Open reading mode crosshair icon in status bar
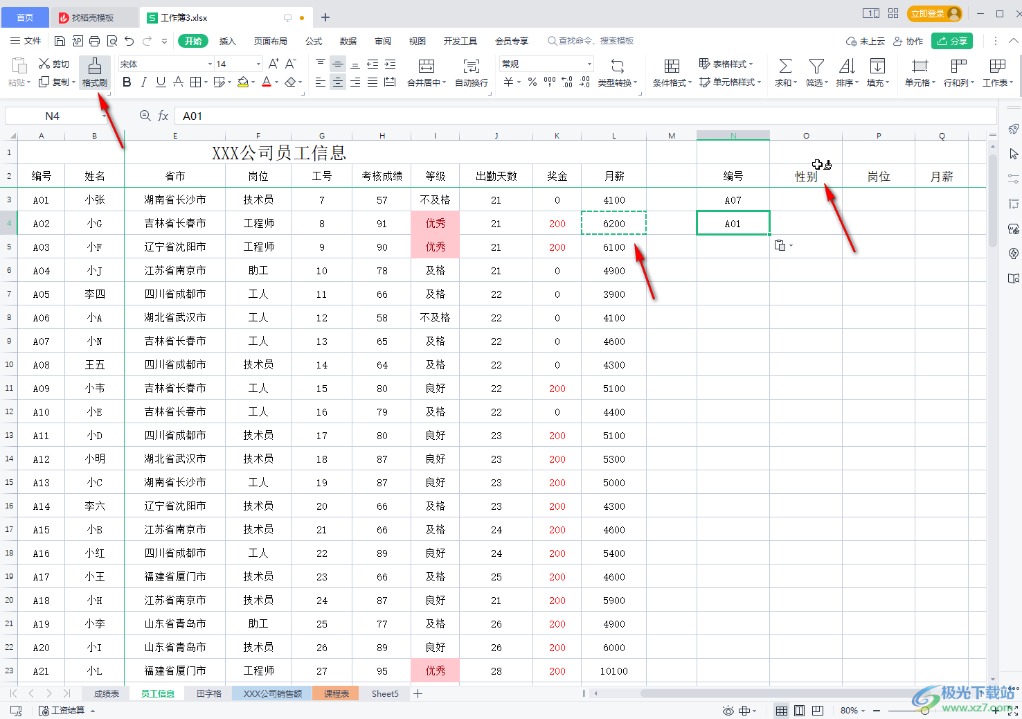 (x=745, y=711)
